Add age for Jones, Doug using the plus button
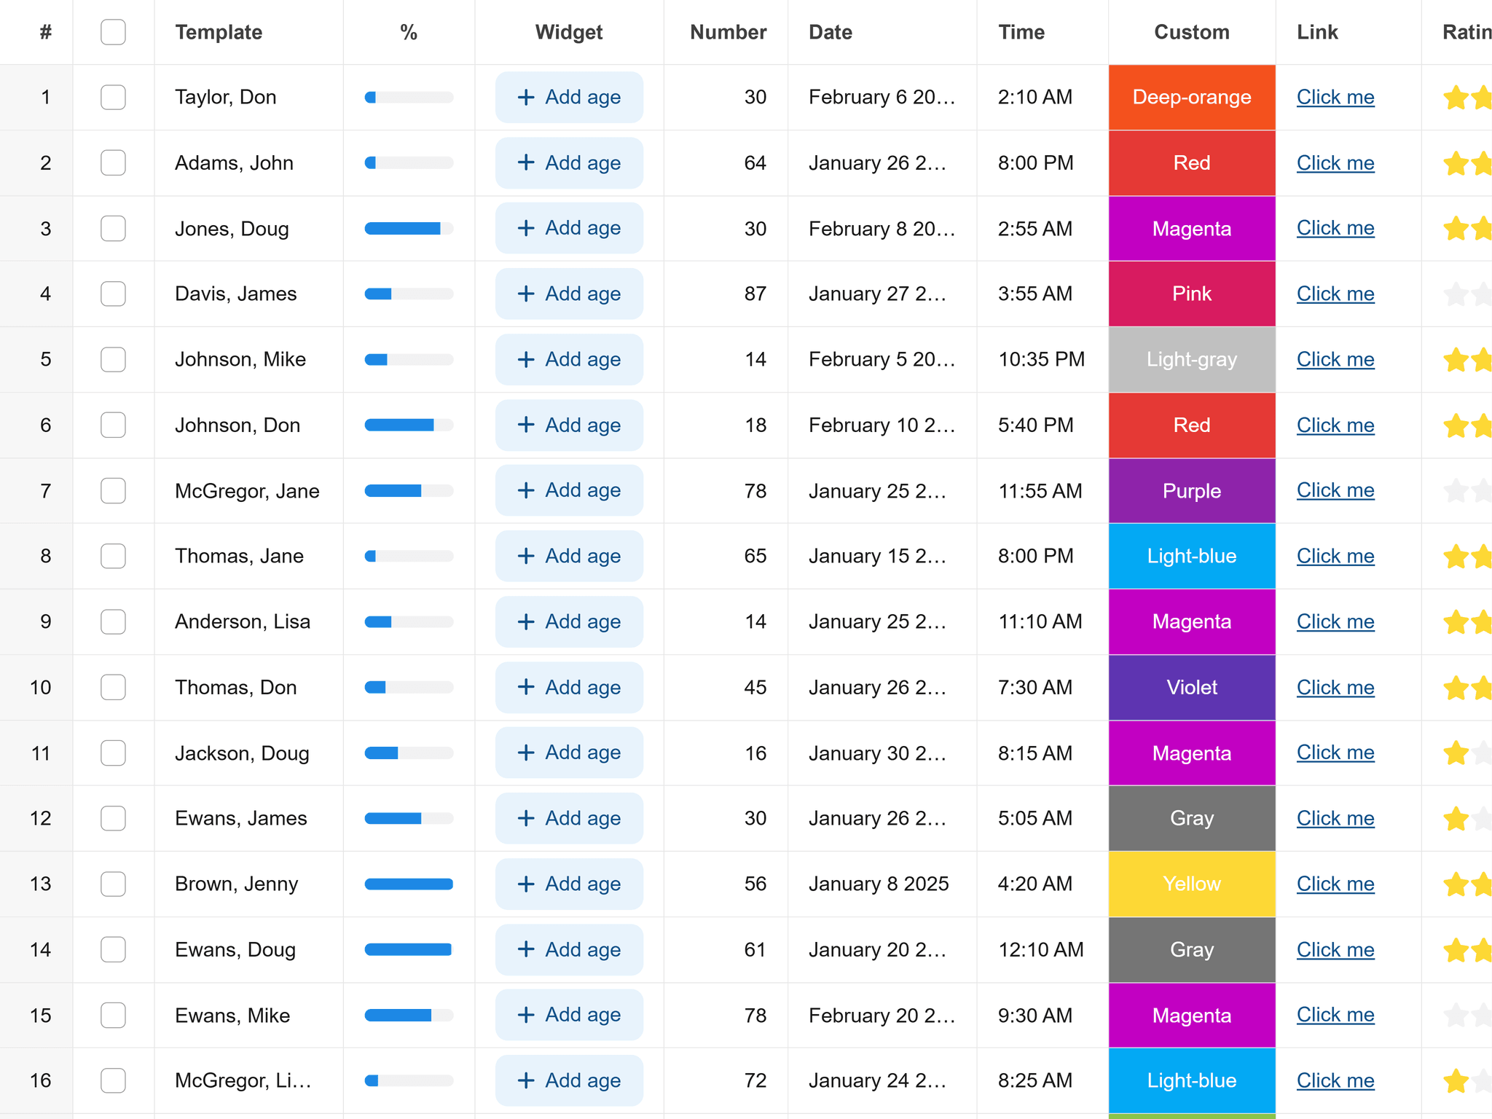1492x1119 pixels. point(526,228)
